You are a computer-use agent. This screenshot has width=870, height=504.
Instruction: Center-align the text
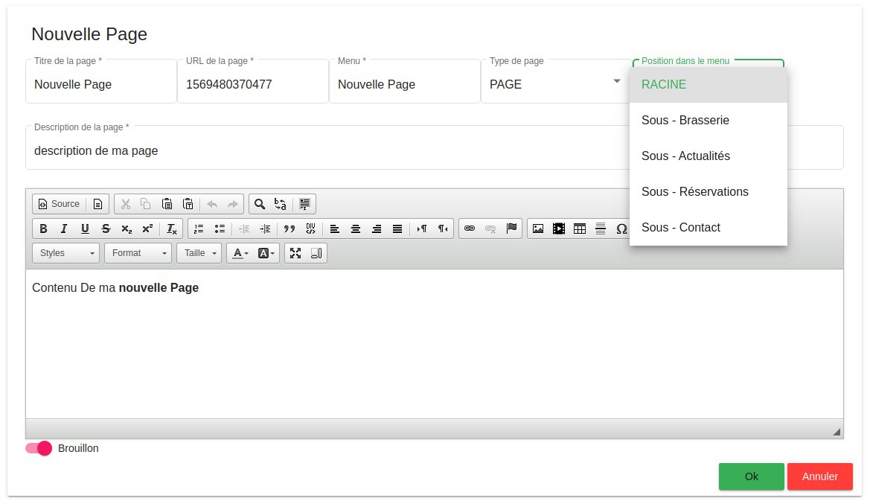[x=356, y=229]
